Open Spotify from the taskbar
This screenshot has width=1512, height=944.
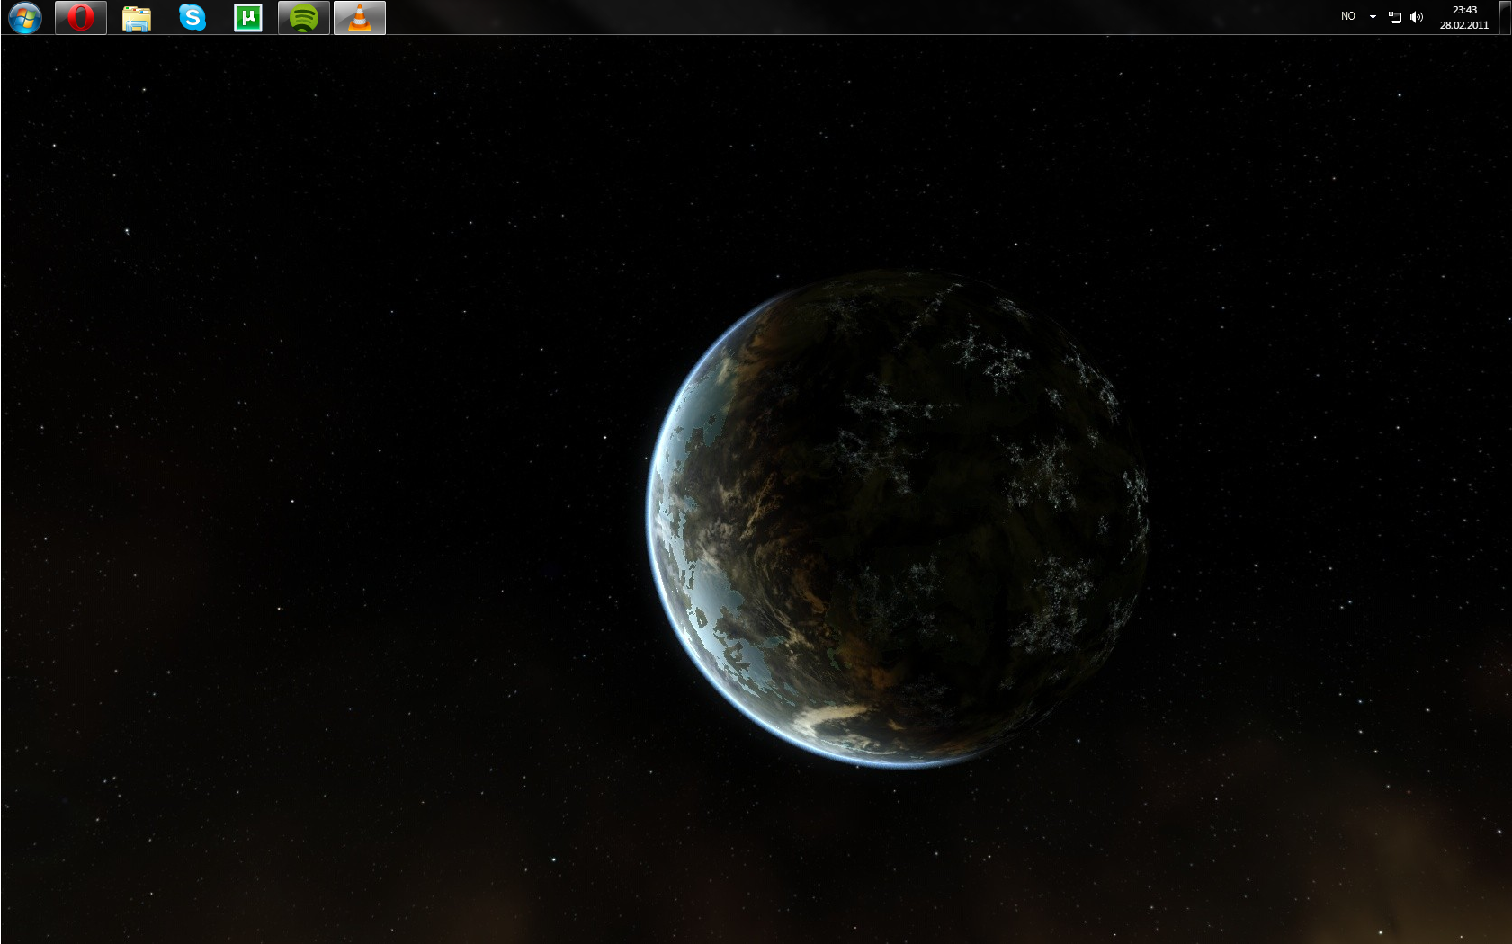[304, 17]
